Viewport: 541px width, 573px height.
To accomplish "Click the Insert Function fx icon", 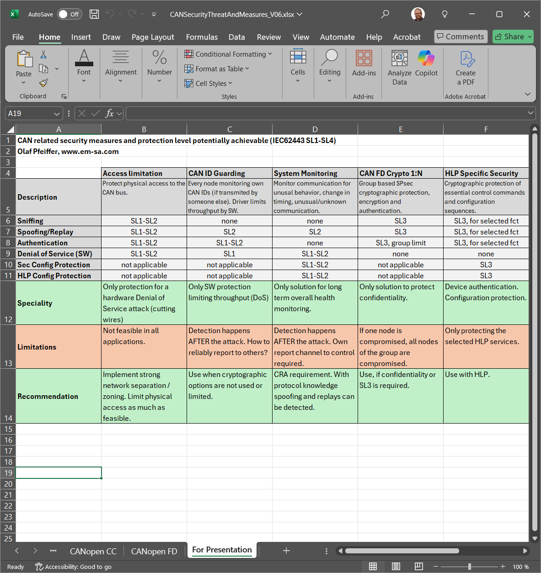I will pos(109,113).
